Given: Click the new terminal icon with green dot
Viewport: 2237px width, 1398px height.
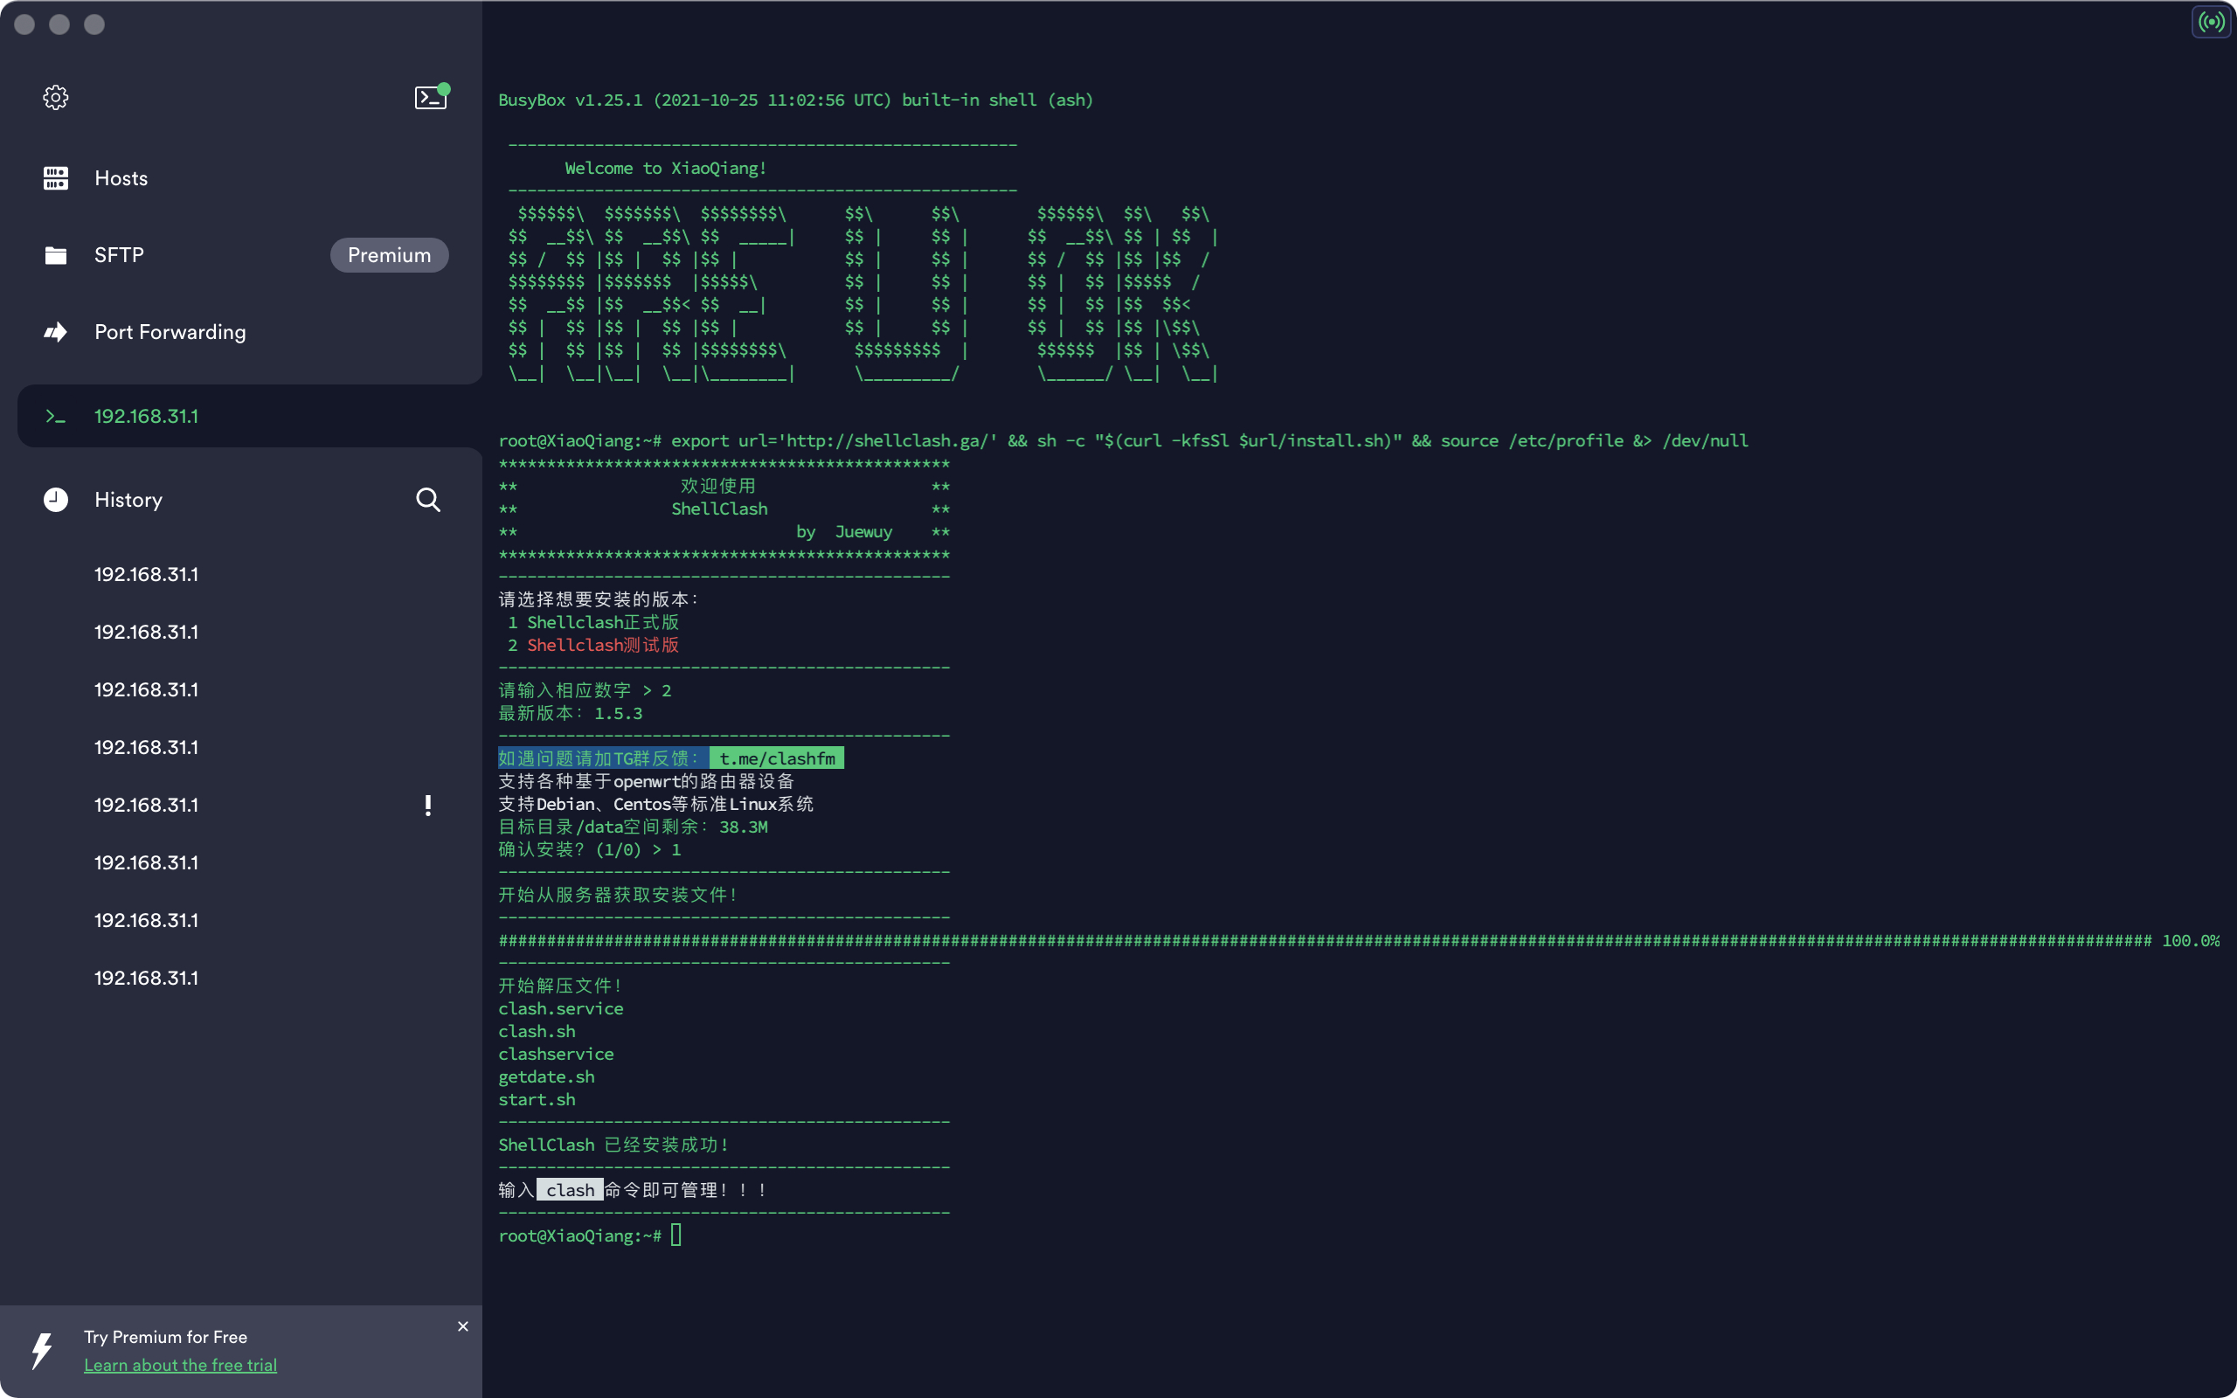Looking at the screenshot, I should (431, 97).
